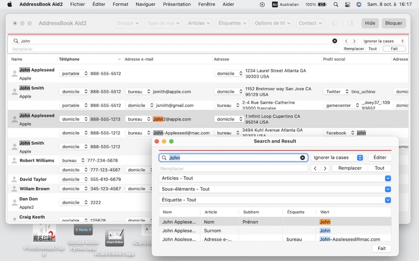The image size is (419, 261).
Task: Click Remplacer button in main window
Action: 354,49
